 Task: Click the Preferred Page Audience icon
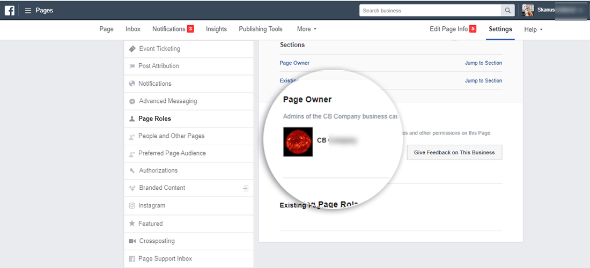(132, 153)
